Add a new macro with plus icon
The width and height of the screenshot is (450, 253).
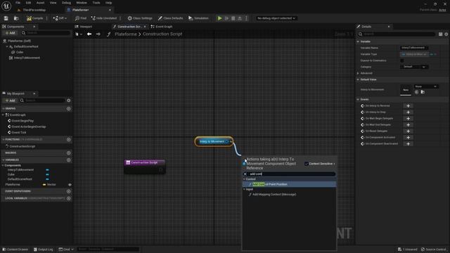pyautogui.click(x=69, y=153)
